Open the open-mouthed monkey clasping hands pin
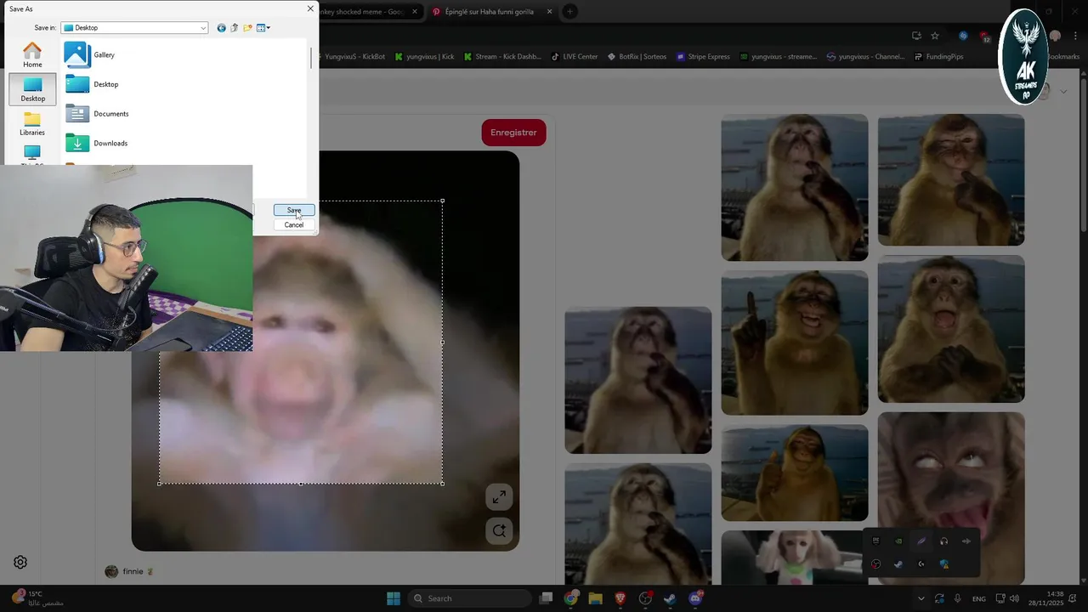The height and width of the screenshot is (612, 1088). (951, 329)
